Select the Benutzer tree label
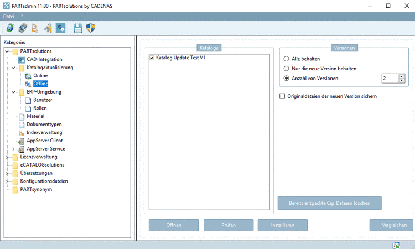 [x=43, y=100]
